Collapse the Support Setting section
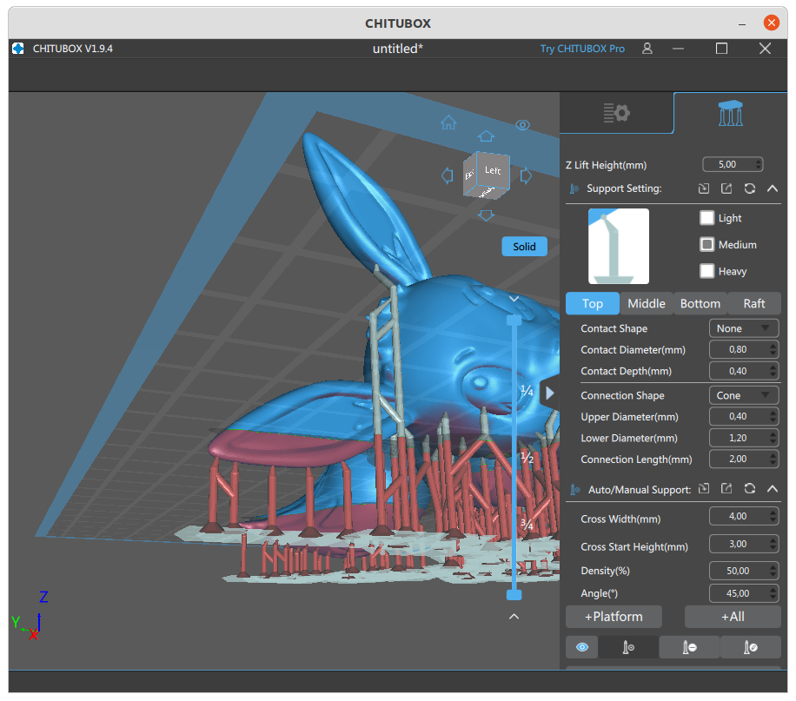796x701 pixels. pyautogui.click(x=773, y=188)
